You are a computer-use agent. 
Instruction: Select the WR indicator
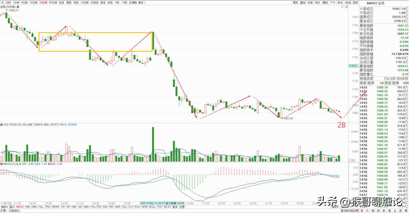111,207
